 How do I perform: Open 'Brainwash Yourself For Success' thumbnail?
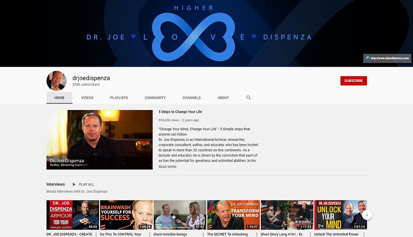[x=126, y=215]
